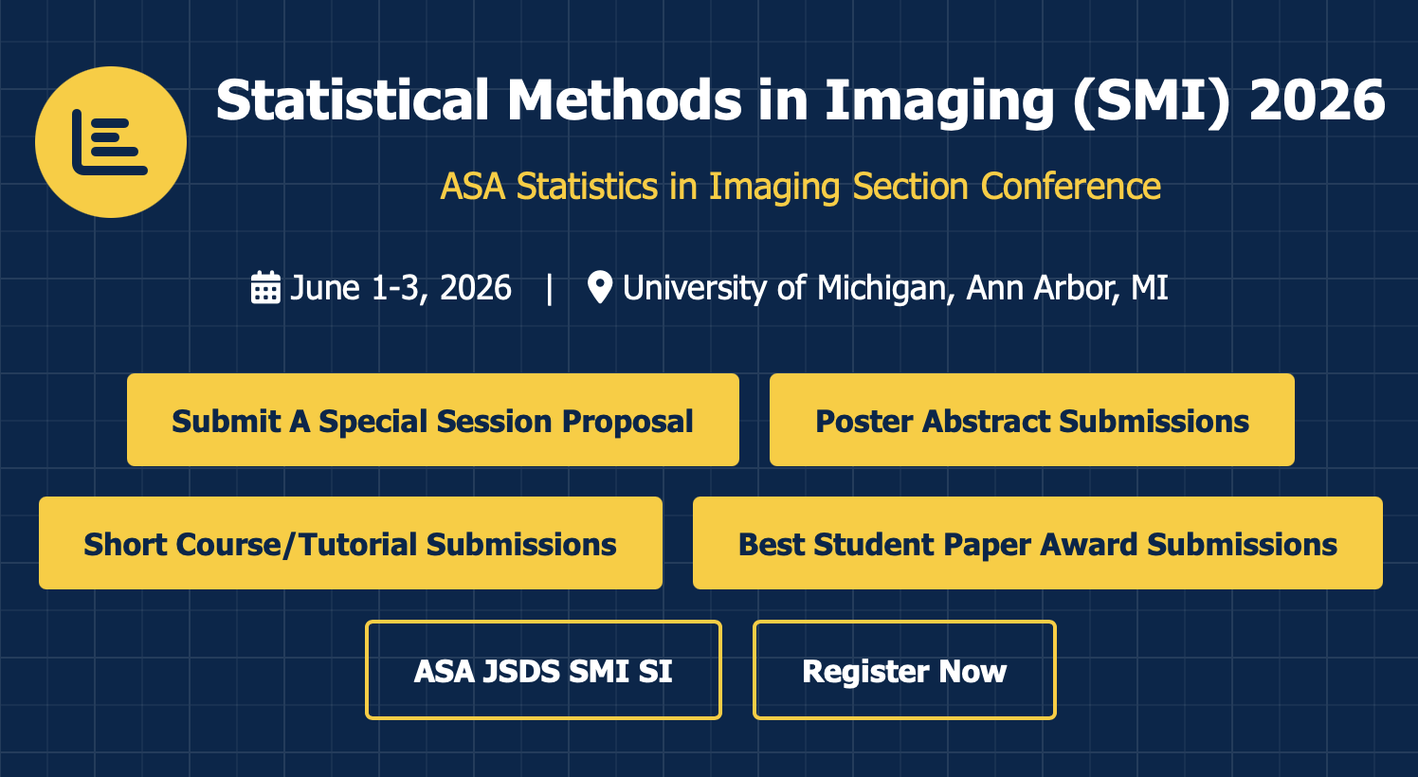
Task: Click the year "2026" in the main heading
Action: (x=1318, y=100)
